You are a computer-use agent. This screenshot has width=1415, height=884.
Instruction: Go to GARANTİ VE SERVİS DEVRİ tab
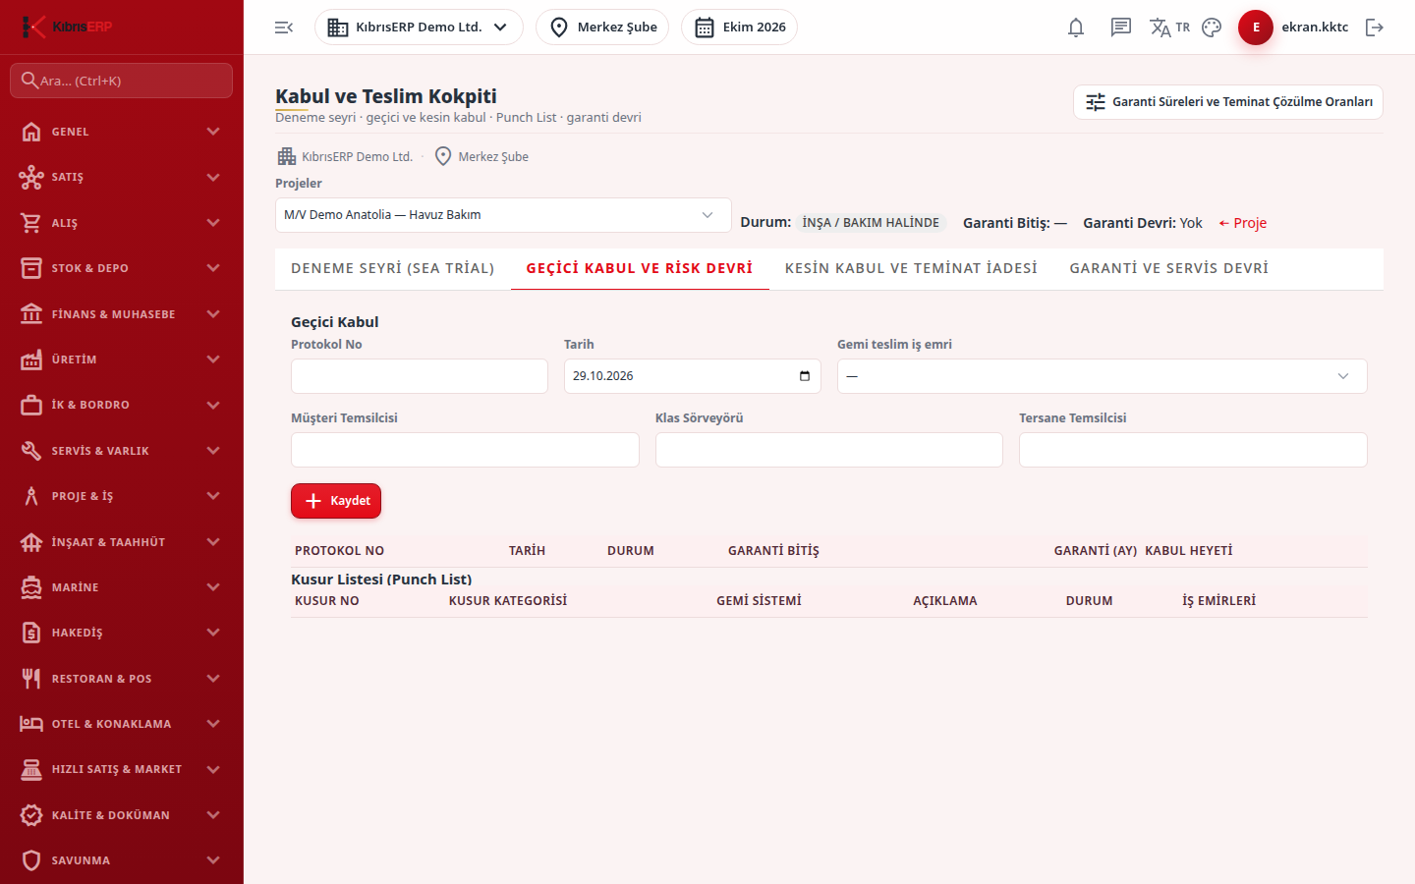pyautogui.click(x=1169, y=268)
